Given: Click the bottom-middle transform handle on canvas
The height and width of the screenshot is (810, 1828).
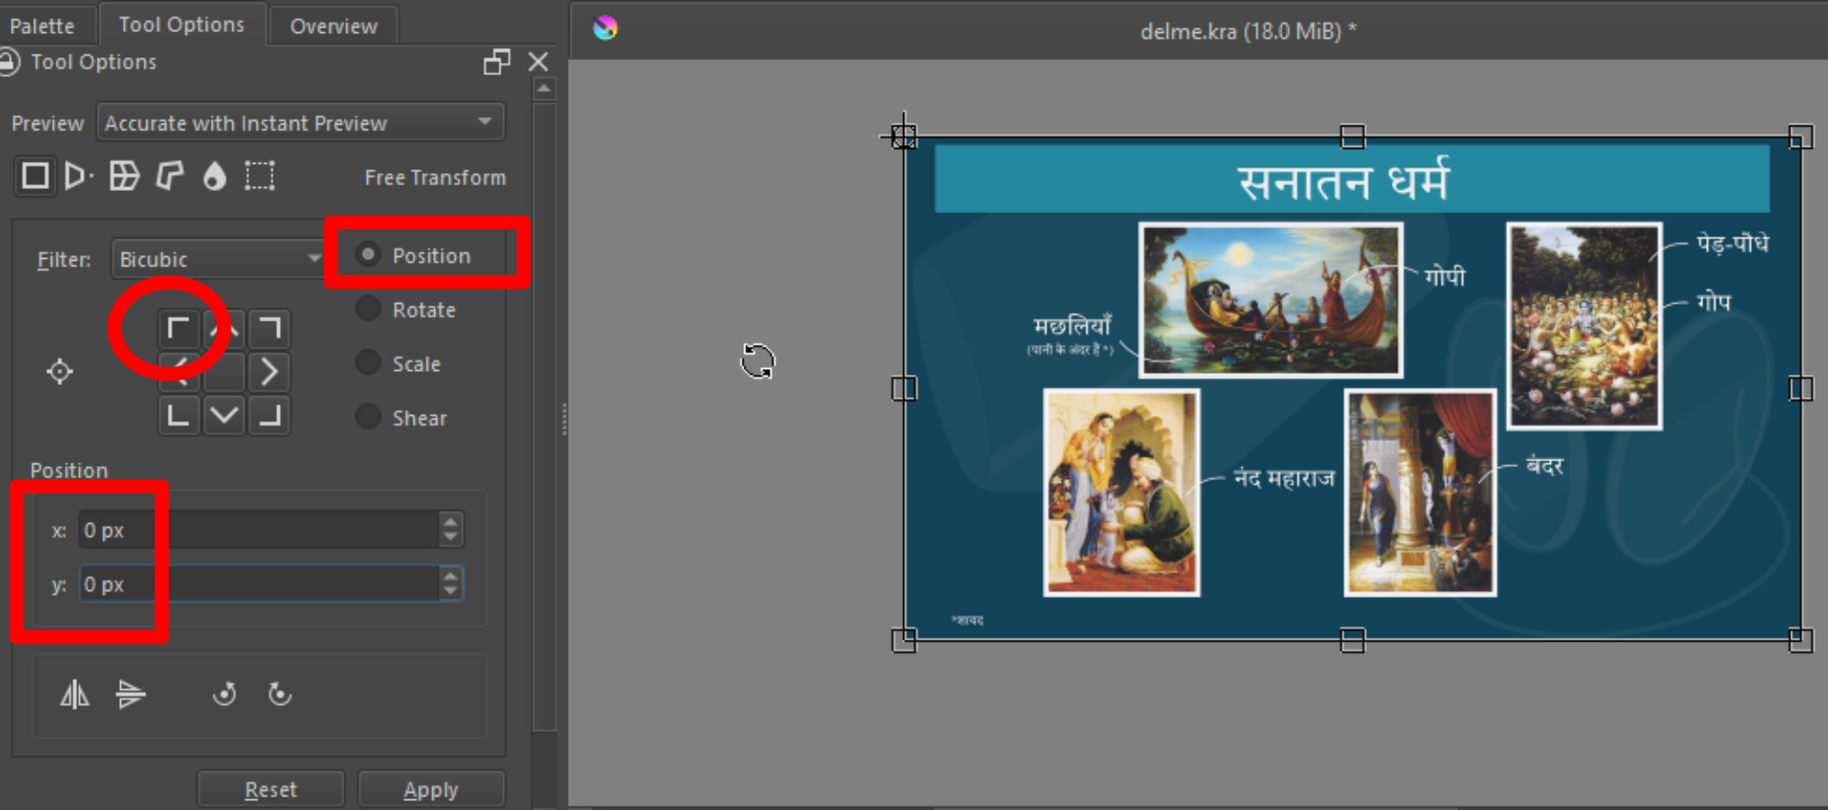Looking at the screenshot, I should coord(1353,640).
